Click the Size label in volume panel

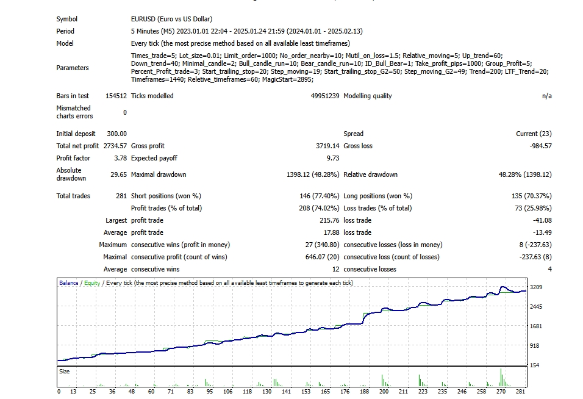64,372
